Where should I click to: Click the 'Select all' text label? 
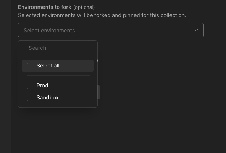pyautogui.click(x=48, y=66)
